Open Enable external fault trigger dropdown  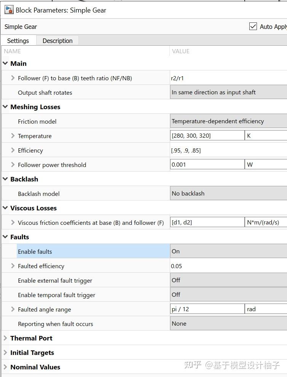coord(228,280)
